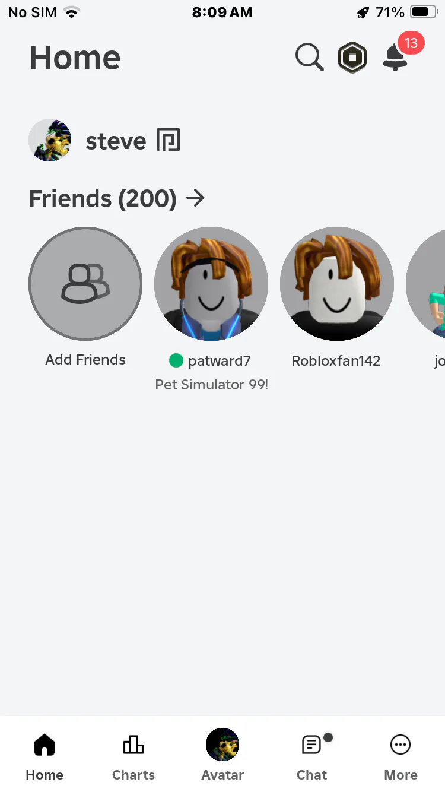Open steve's profile picture

[50, 140]
